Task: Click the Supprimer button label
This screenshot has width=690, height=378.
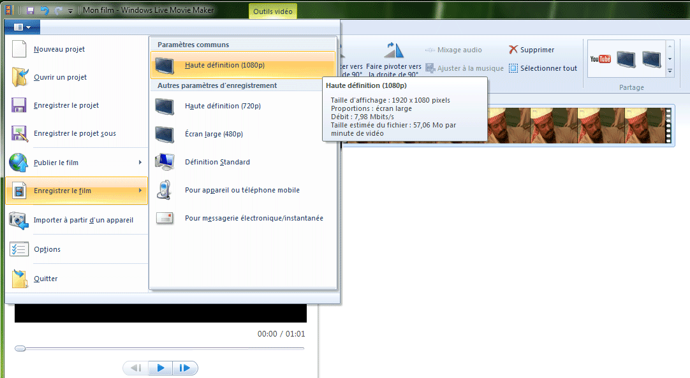Action: 538,50
